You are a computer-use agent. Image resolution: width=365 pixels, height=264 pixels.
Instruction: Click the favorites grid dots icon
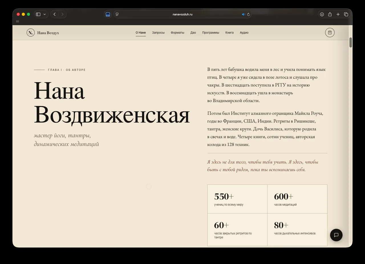(17, 21)
